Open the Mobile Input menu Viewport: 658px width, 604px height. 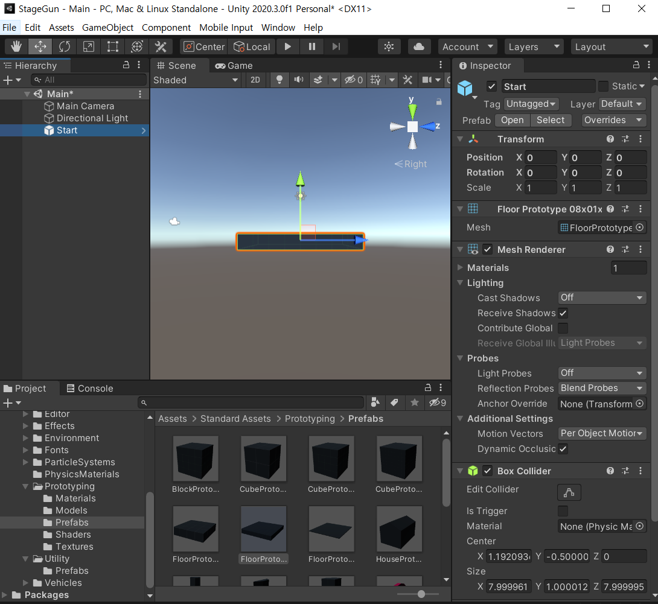click(226, 27)
